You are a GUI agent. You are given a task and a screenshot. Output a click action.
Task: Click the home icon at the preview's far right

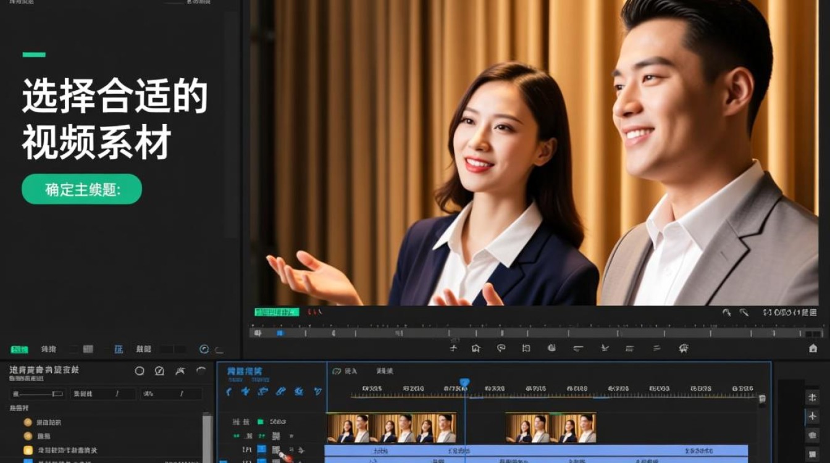[x=813, y=348]
